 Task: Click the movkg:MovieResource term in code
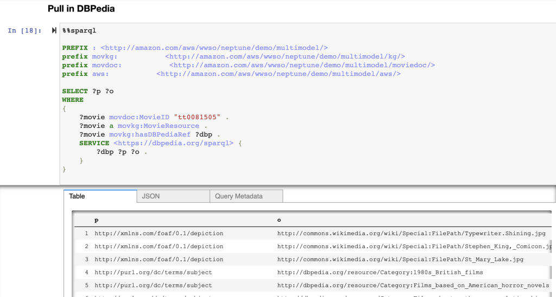point(159,126)
